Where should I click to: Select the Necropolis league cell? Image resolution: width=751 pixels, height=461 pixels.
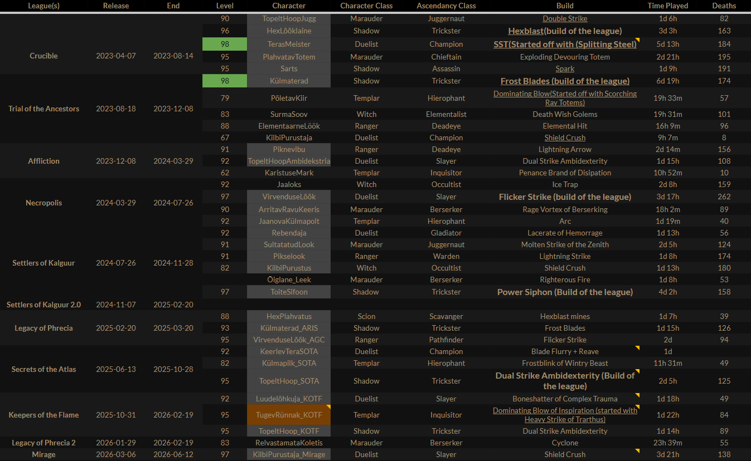(x=43, y=203)
